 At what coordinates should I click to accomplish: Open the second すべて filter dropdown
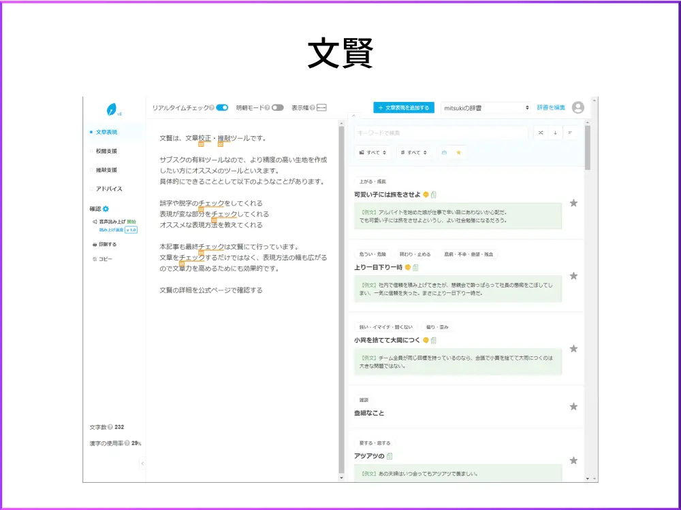413,152
